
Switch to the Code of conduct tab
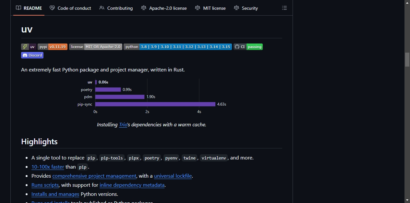(70, 8)
